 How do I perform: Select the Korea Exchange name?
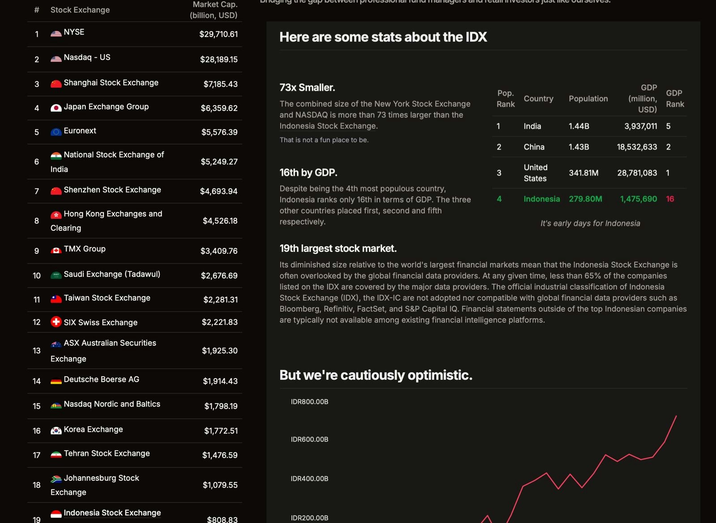pyautogui.click(x=93, y=429)
